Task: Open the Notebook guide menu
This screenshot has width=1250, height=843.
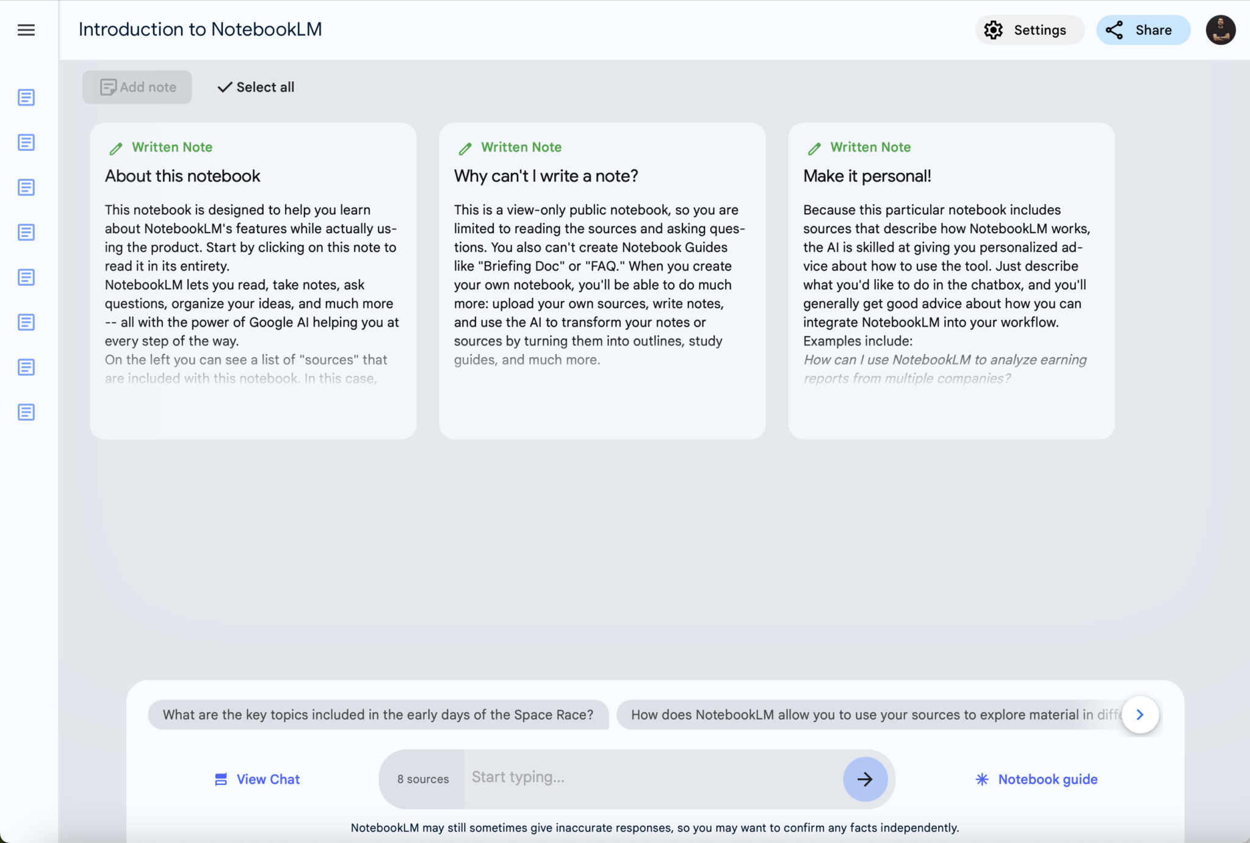Action: [1036, 779]
